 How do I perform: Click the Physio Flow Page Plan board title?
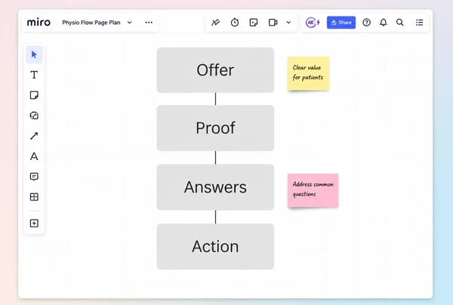pyautogui.click(x=91, y=23)
